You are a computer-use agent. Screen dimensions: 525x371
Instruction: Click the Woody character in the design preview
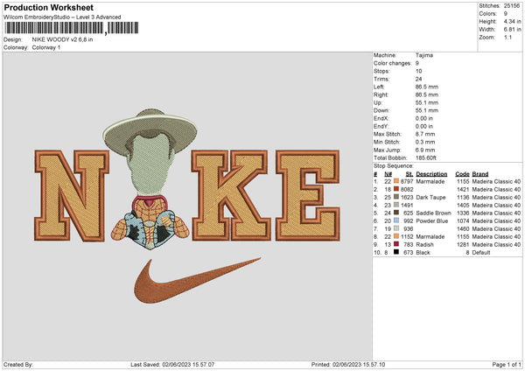(x=150, y=179)
